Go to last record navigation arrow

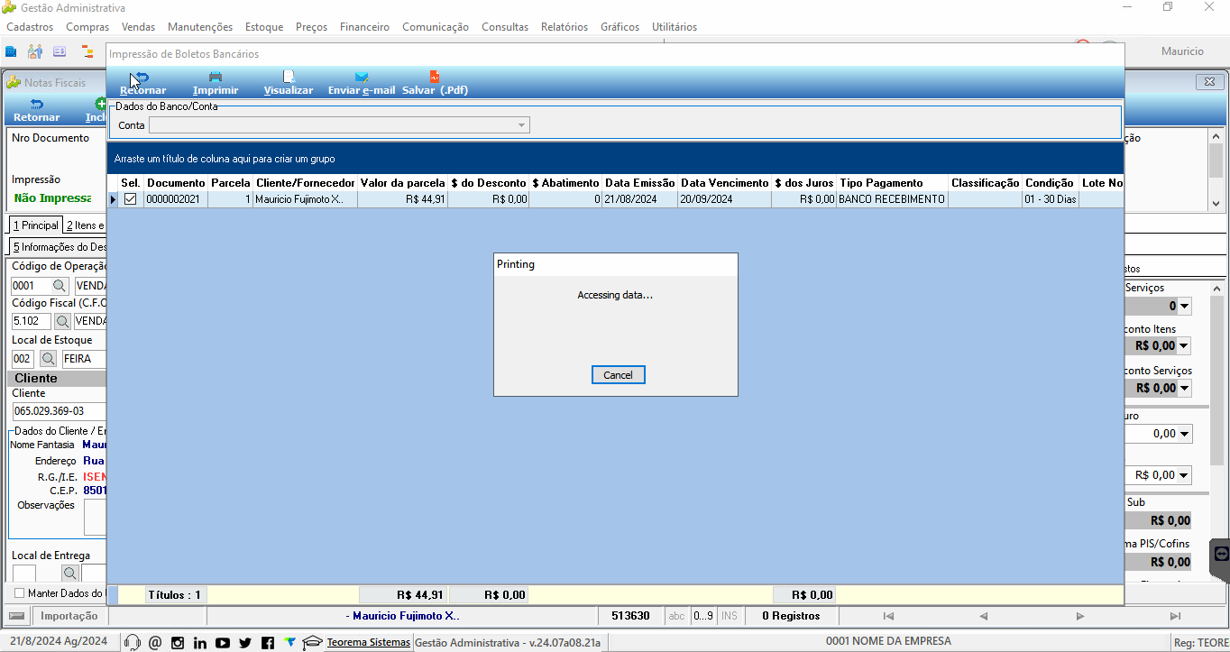tap(1175, 616)
